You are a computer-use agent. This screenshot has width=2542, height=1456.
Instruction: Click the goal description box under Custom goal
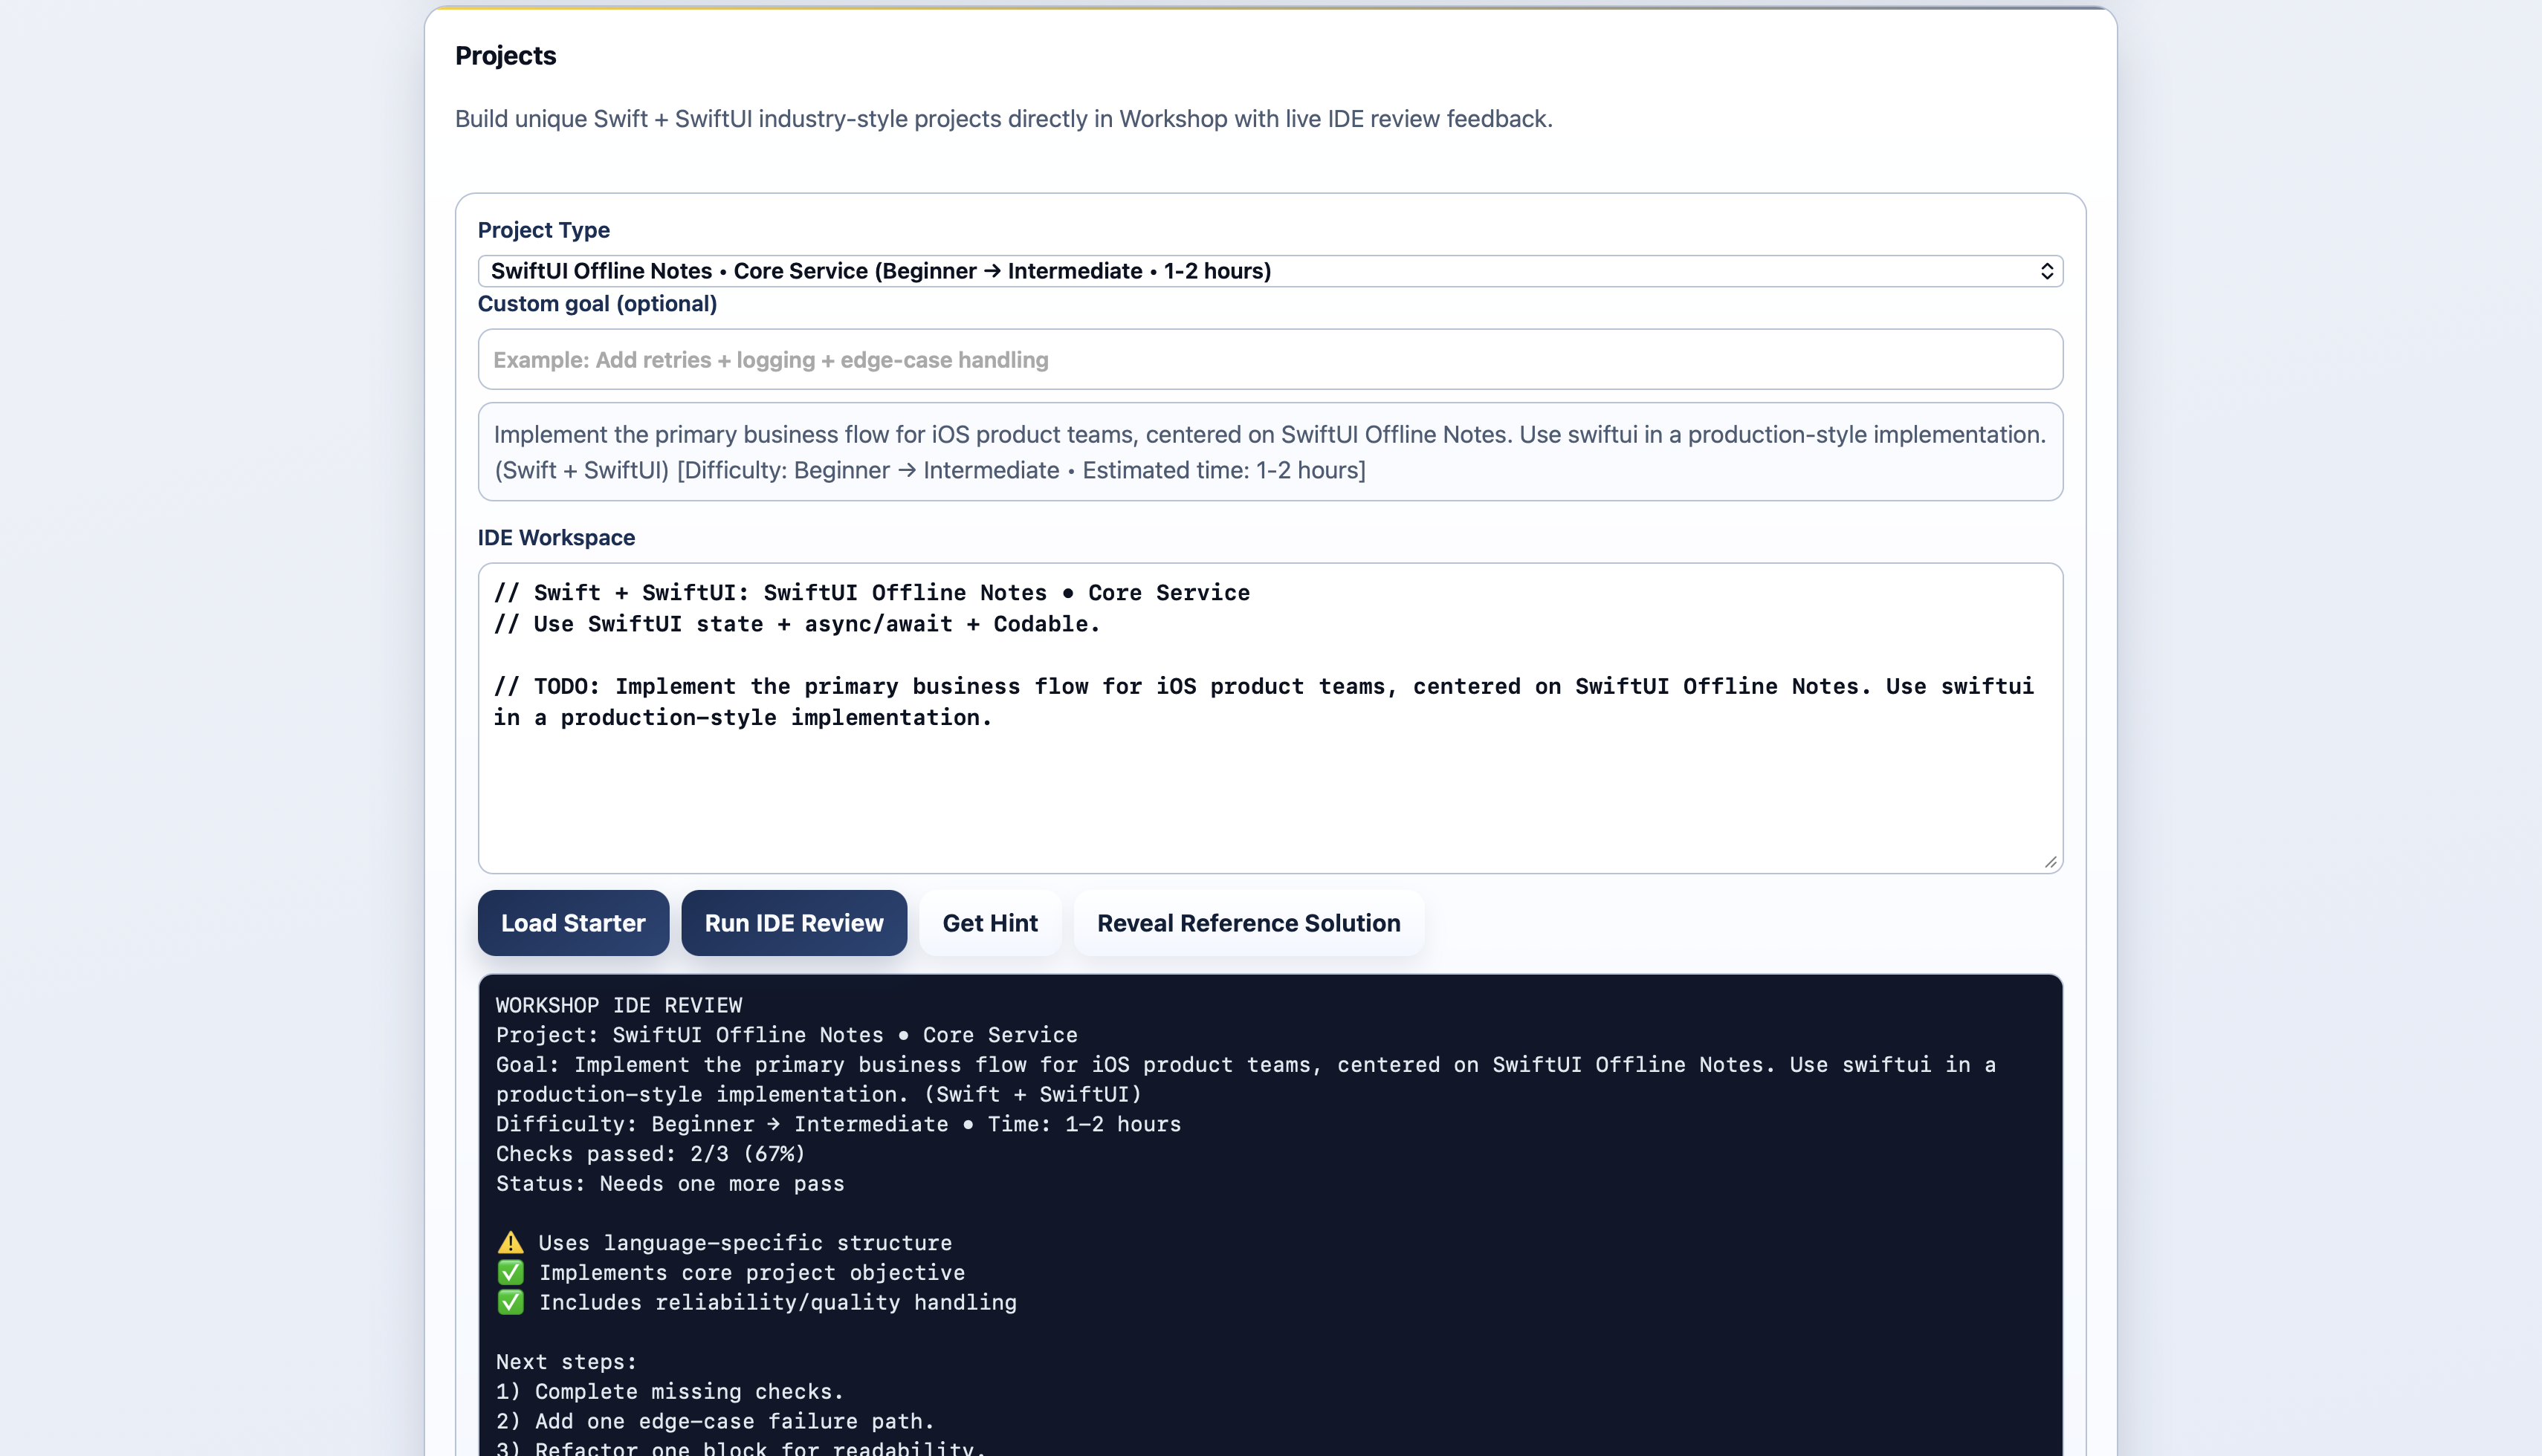pos(1269,451)
